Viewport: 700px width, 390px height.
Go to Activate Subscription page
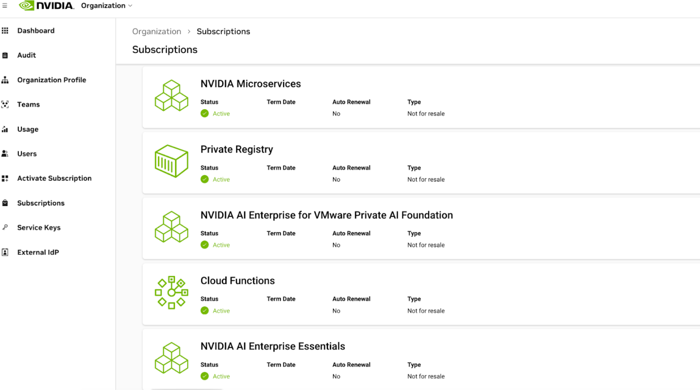pyautogui.click(x=54, y=178)
